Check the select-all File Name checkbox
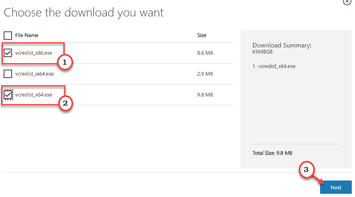The image size is (355, 197). (x=8, y=35)
